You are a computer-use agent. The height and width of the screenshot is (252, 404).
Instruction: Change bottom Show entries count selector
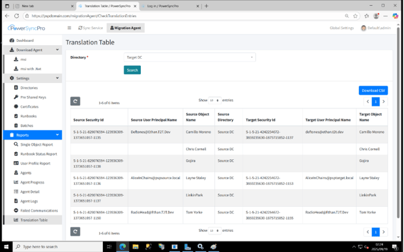pyautogui.click(x=214, y=230)
